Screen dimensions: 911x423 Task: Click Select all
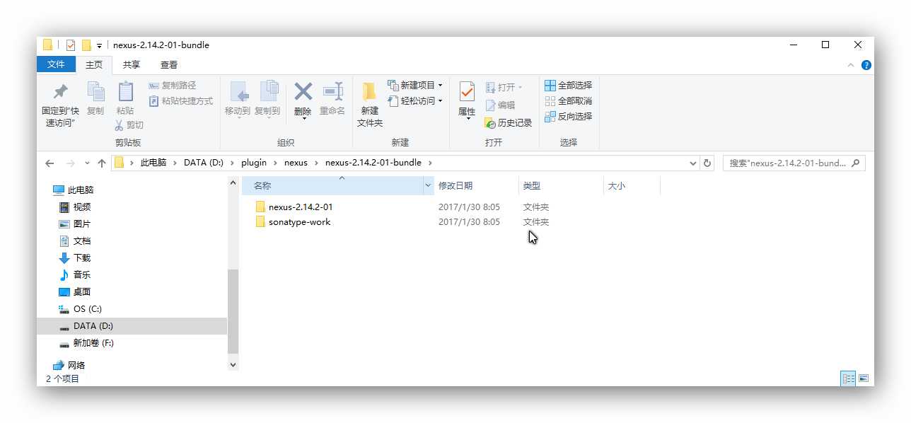pyautogui.click(x=568, y=86)
